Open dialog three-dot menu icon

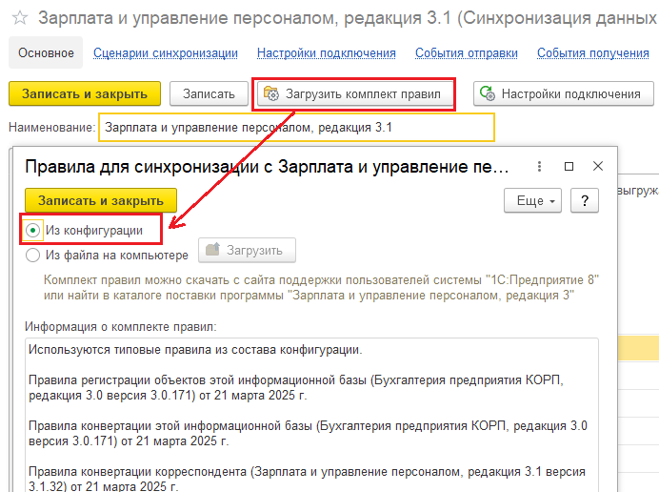(x=539, y=166)
